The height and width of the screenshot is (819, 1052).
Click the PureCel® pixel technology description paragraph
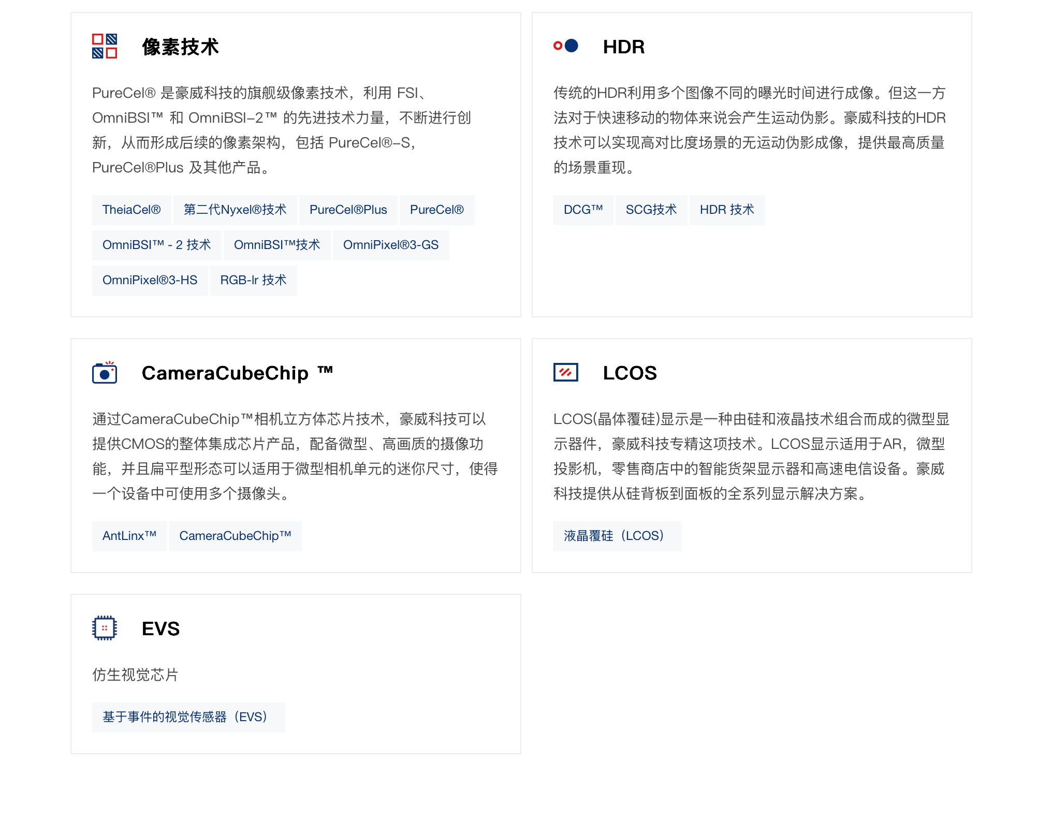[282, 130]
